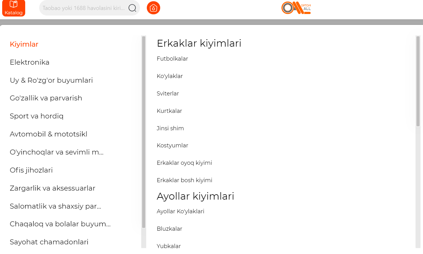423x254 pixels.
Task: Click the Katalog book icon button
Action: coord(13,8)
